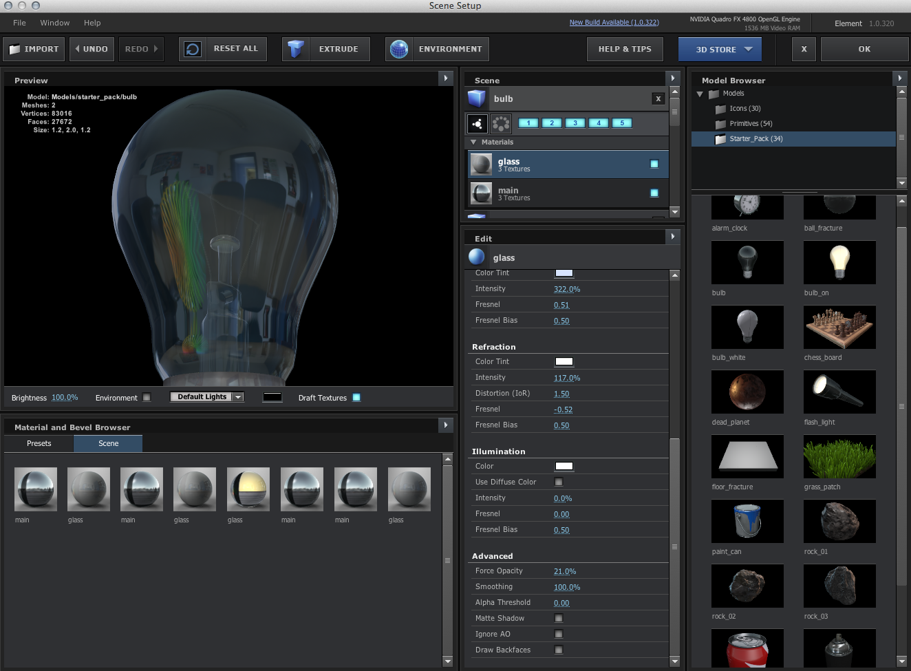Open the Edit panel options arrow

point(673,237)
